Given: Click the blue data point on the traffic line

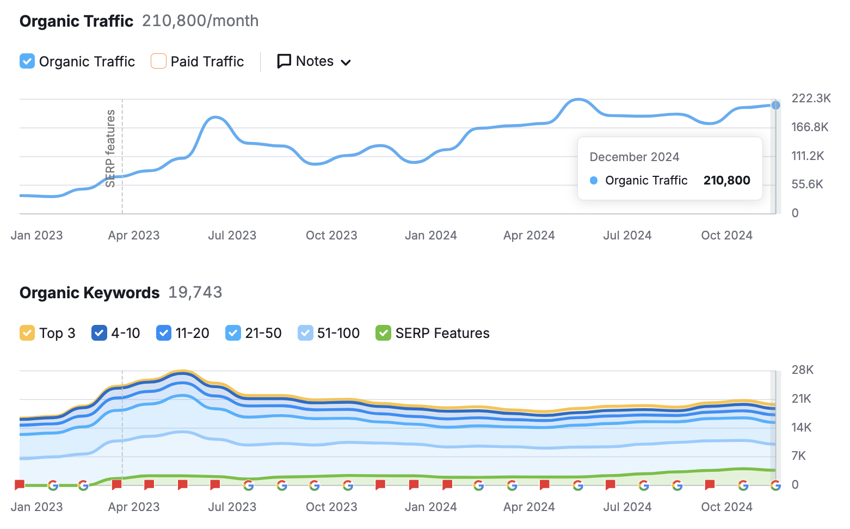Looking at the screenshot, I should (x=775, y=105).
